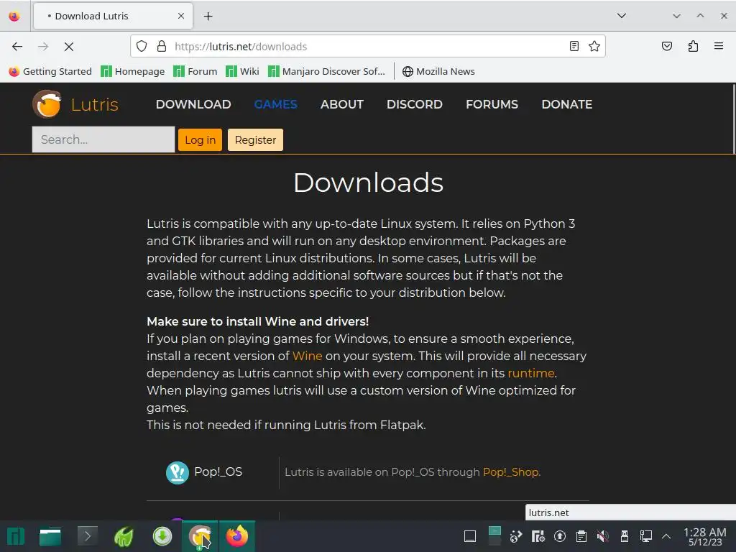The width and height of the screenshot is (736, 552).
Task: Open a new tab with the plus button
Action: (x=208, y=16)
